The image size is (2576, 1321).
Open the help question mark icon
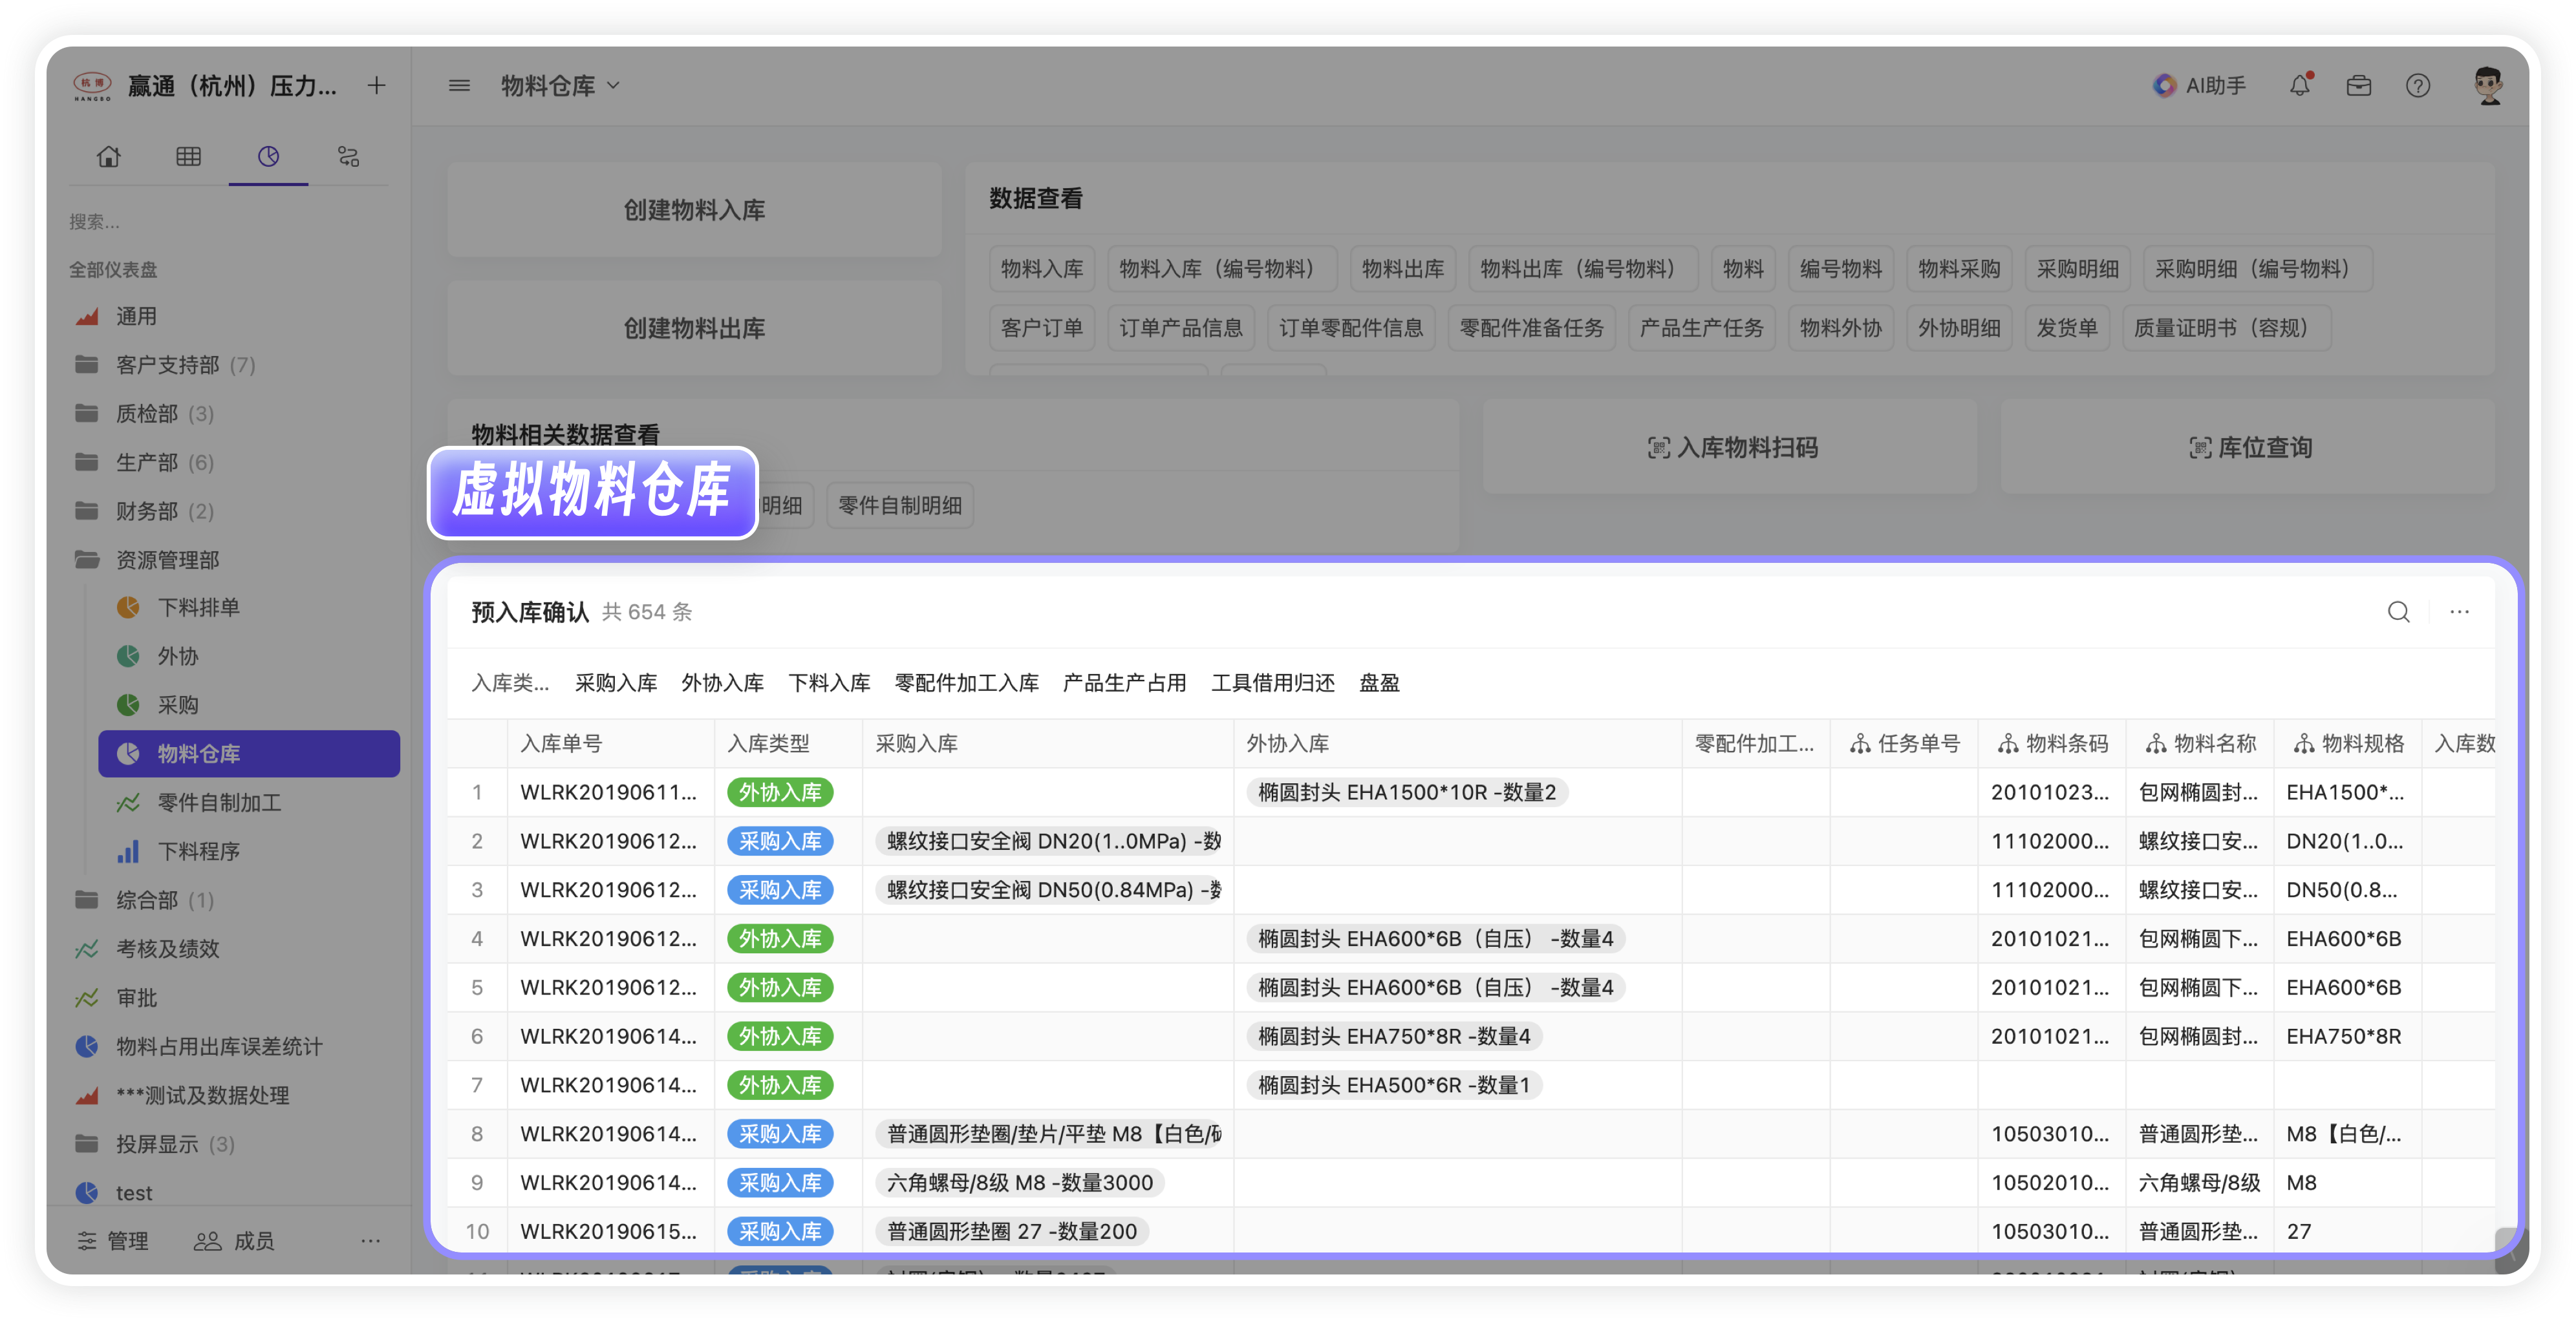(2418, 86)
